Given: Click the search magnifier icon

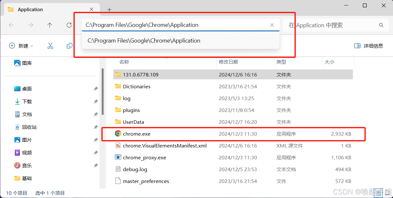Looking at the screenshot, I should (x=381, y=25).
